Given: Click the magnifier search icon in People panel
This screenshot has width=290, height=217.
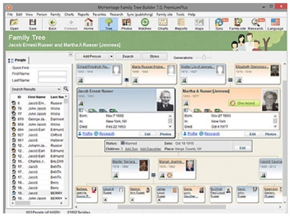Looking at the screenshot, I should tap(66, 89).
